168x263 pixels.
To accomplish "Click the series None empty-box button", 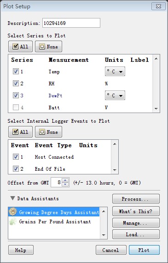I will click(x=48, y=47).
